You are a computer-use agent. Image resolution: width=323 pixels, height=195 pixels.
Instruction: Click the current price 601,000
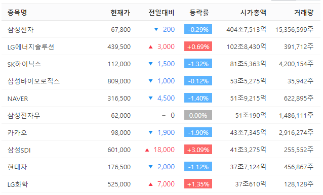click(119, 150)
